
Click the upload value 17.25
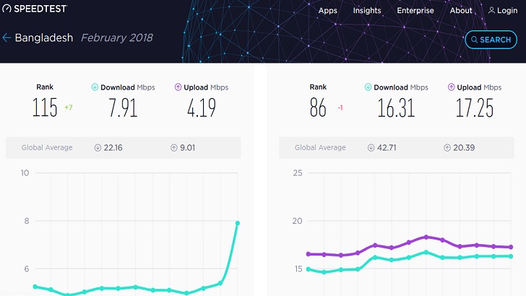474,108
